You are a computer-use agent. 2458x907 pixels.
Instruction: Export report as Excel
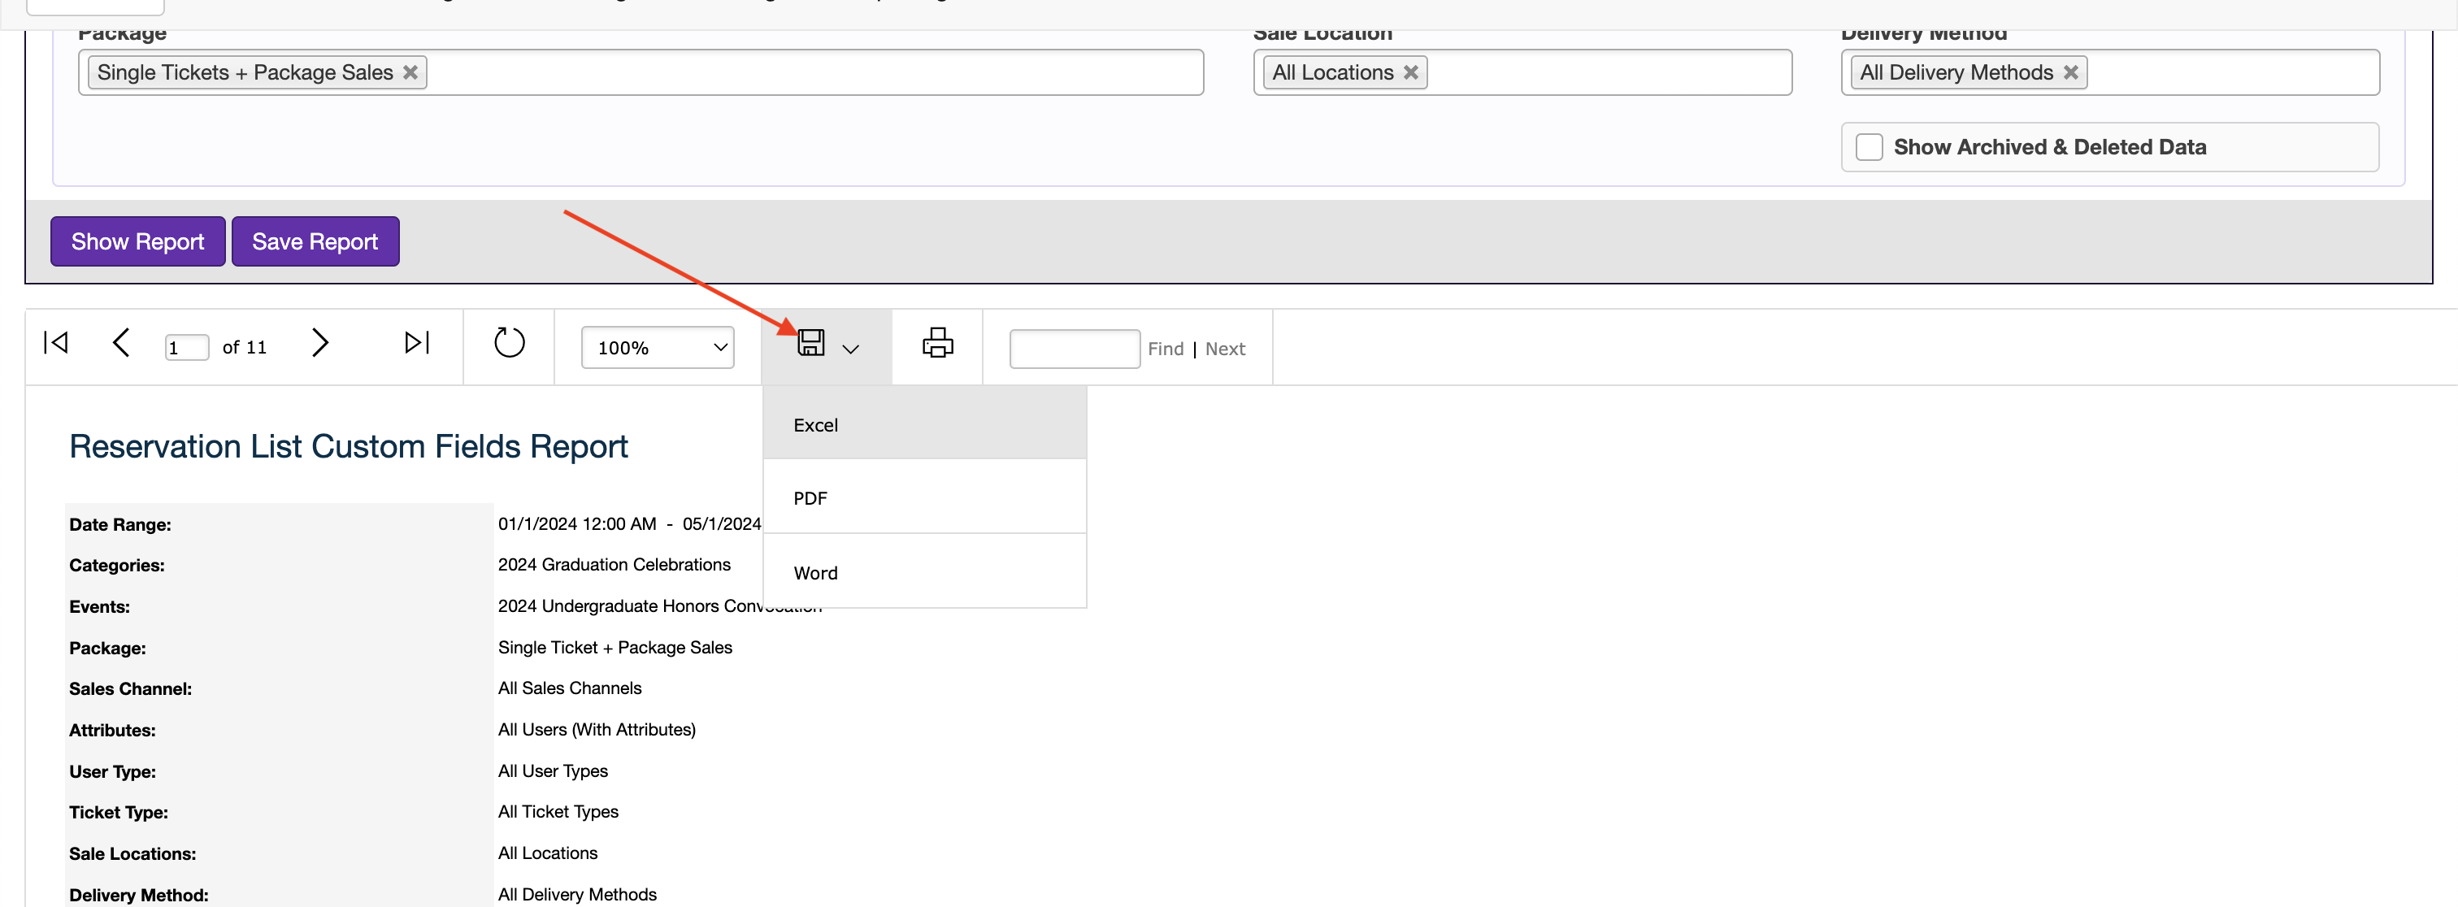[x=816, y=425]
